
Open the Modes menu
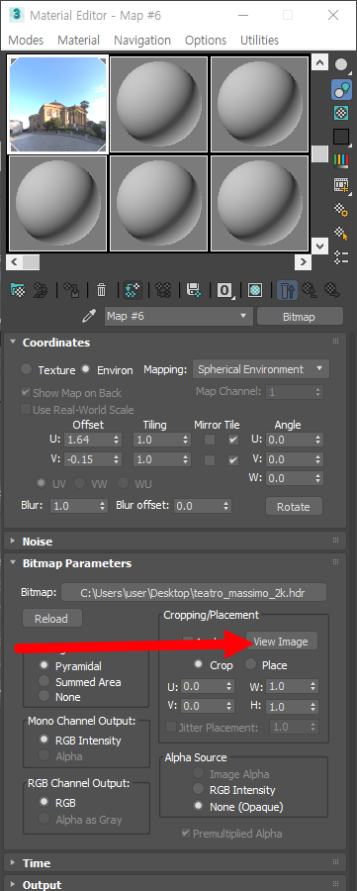point(26,41)
